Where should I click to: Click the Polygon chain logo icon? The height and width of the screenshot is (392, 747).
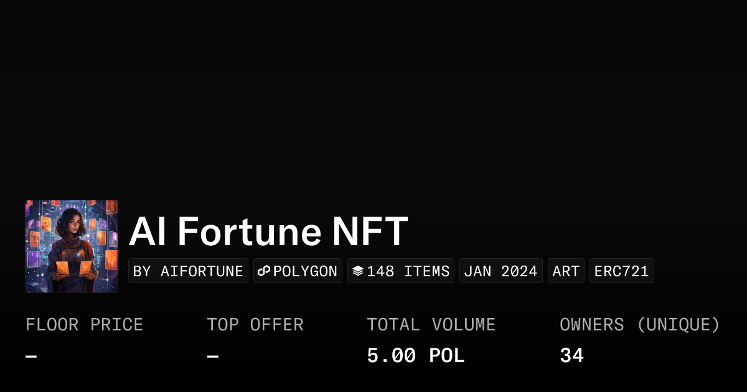pyautogui.click(x=264, y=271)
